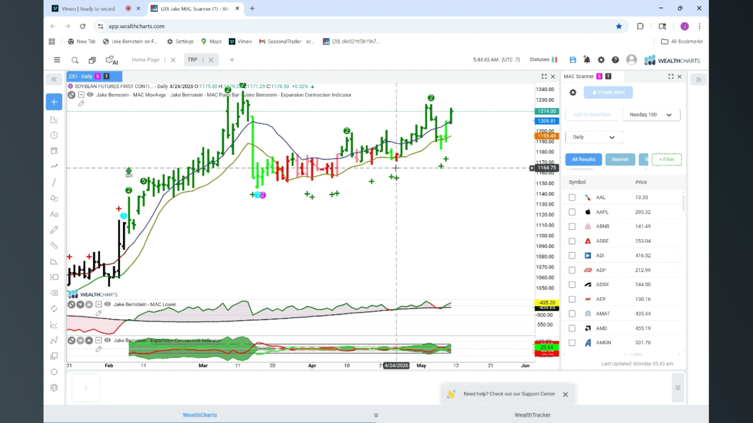Click the blue add-widget plus button

[x=54, y=102]
